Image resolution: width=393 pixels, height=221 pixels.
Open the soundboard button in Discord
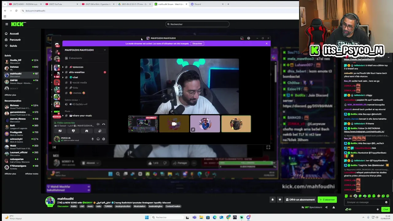tap(100, 131)
